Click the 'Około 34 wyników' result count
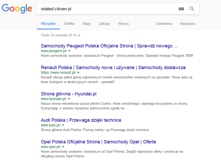 pos(60,35)
